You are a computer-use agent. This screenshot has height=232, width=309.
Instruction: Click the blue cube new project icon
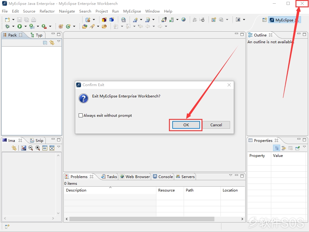(111, 20)
